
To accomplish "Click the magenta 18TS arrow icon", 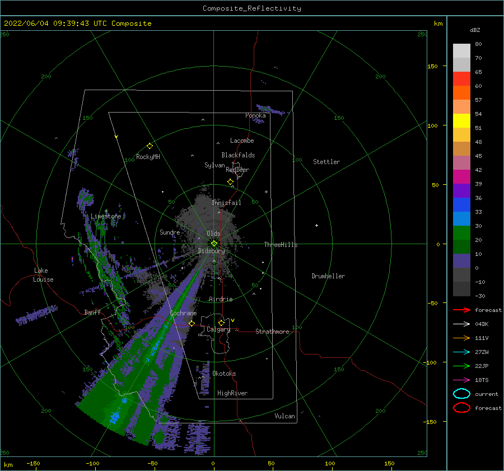I will pos(461,380).
